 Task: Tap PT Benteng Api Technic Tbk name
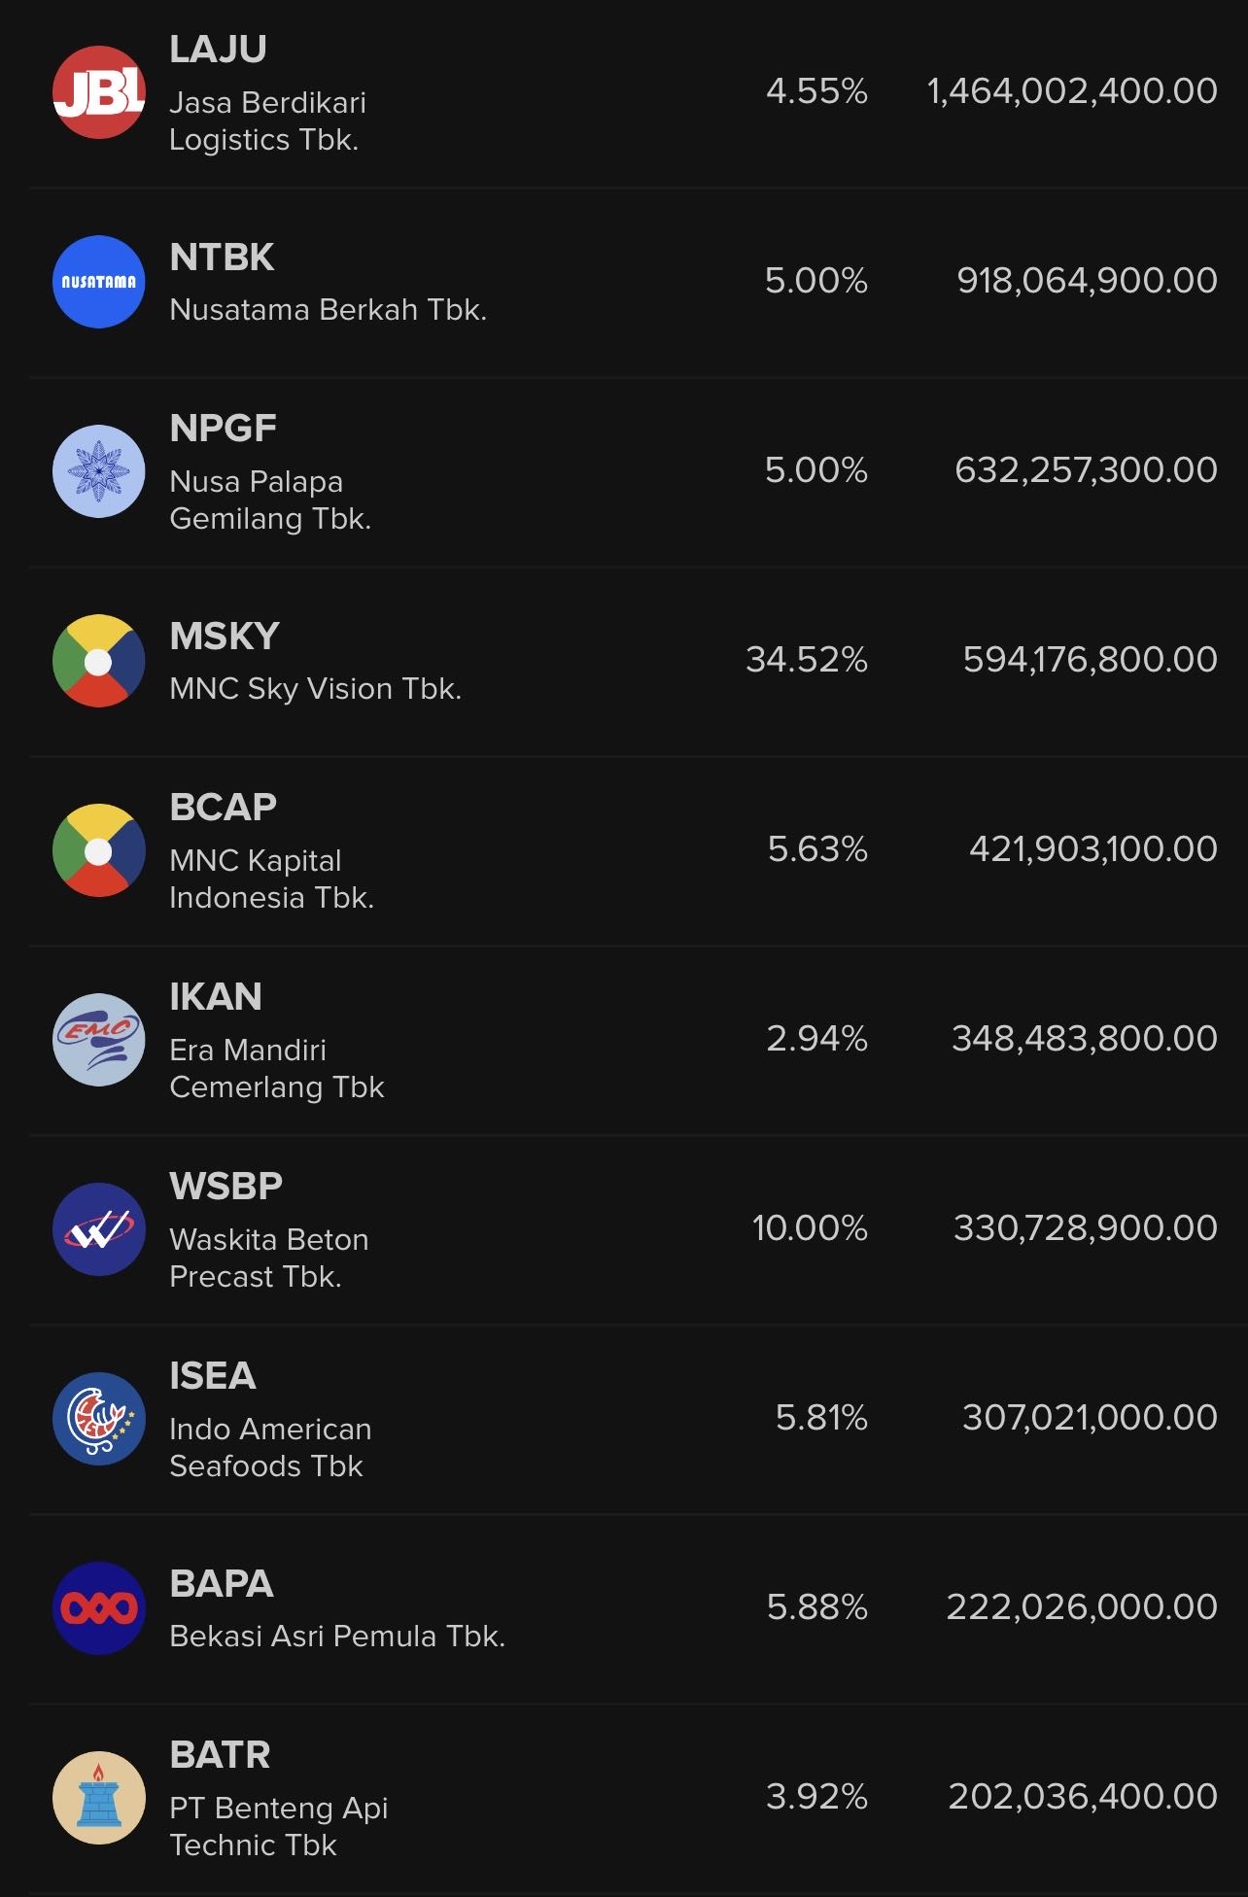coord(278,1826)
